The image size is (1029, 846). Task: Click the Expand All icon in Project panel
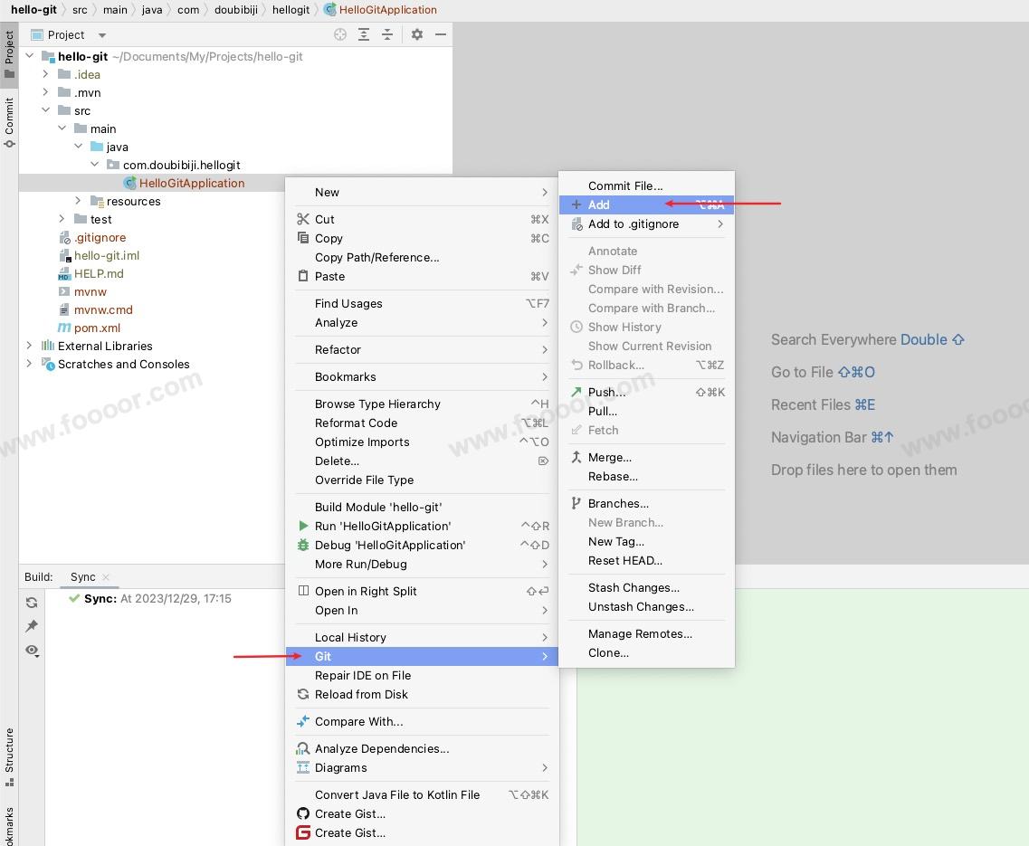coord(364,34)
